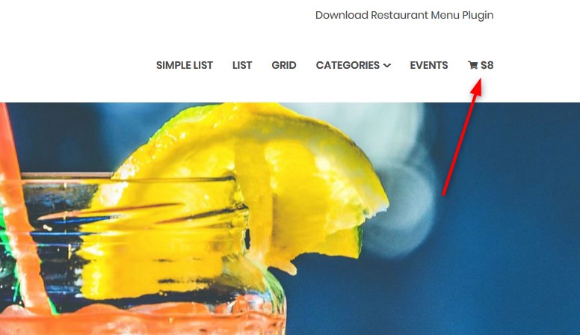Click the red arrow annotation
The height and width of the screenshot is (335, 580).
[463, 136]
